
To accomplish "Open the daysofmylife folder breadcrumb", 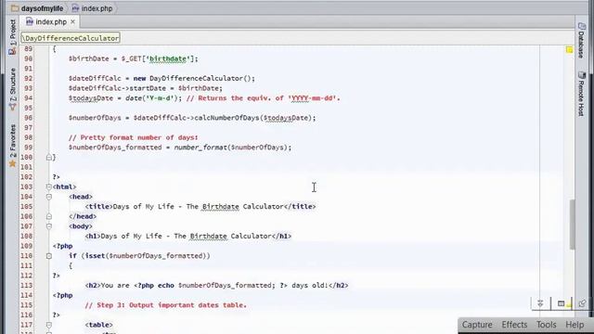I will pyautogui.click(x=37, y=8).
